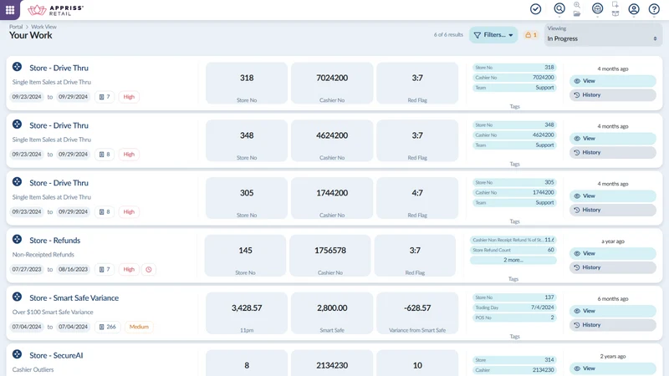The image size is (669, 376).
Task: Click the '6 of 6 results' text
Action: [448, 35]
